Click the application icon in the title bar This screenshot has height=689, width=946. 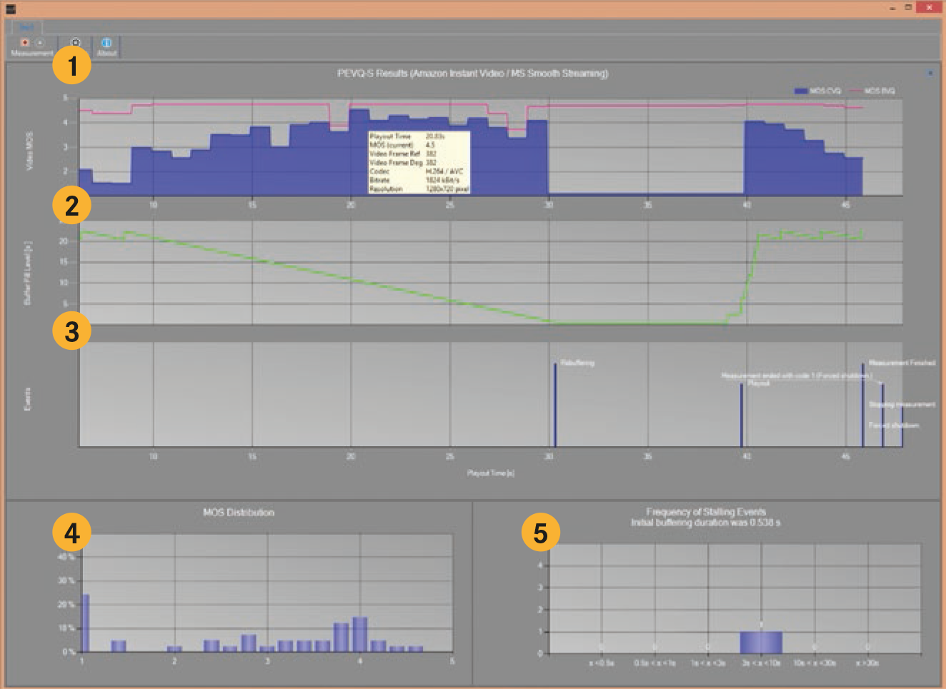coord(10,9)
